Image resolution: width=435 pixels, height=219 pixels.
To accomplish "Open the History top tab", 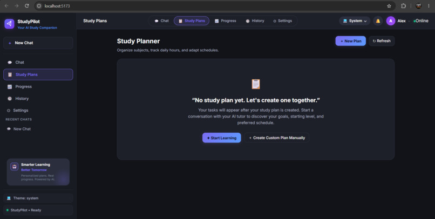I will click(255, 21).
